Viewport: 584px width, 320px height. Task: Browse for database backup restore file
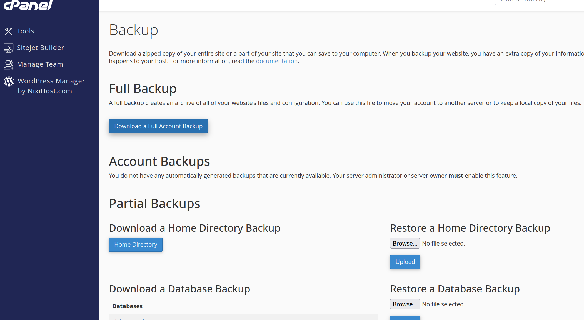tap(405, 304)
